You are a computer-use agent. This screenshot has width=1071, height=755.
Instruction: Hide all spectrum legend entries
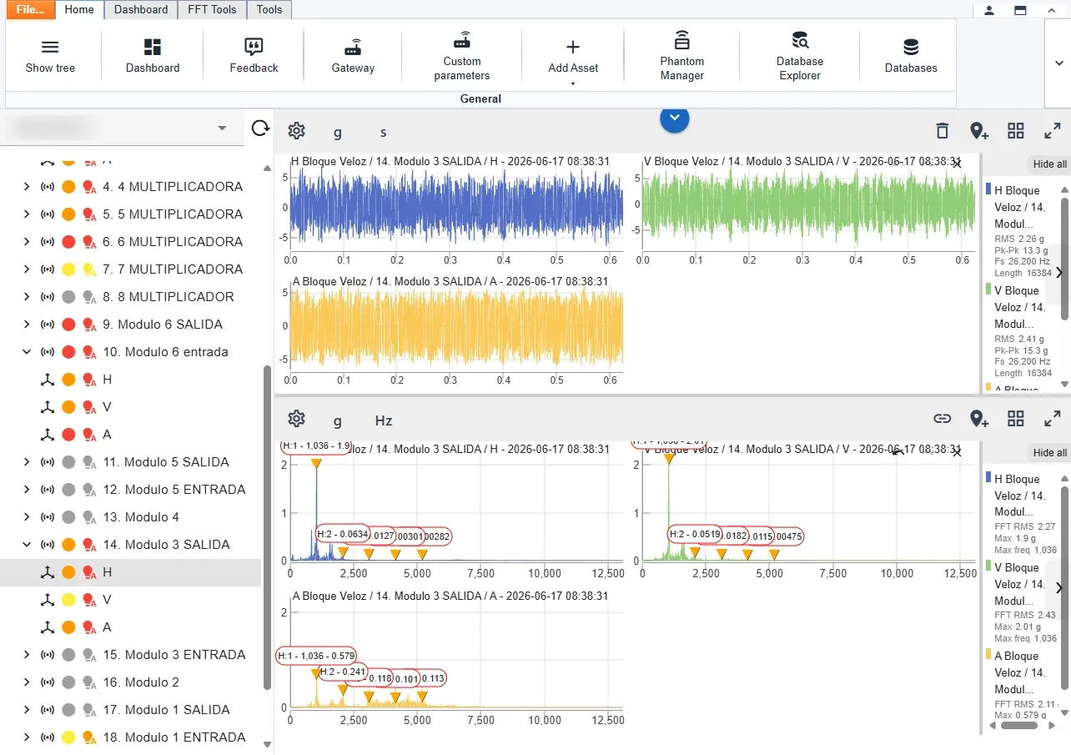tap(1049, 453)
